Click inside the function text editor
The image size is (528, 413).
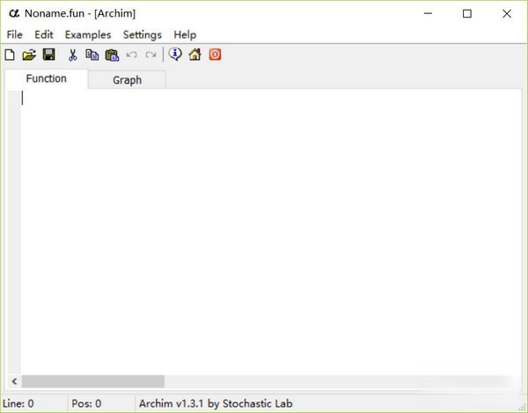point(271,232)
